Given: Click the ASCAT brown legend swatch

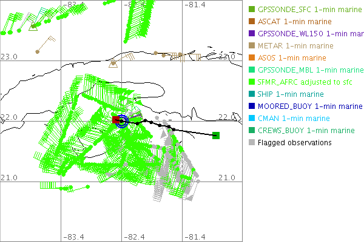Looking at the screenshot, I should tap(252, 22).
